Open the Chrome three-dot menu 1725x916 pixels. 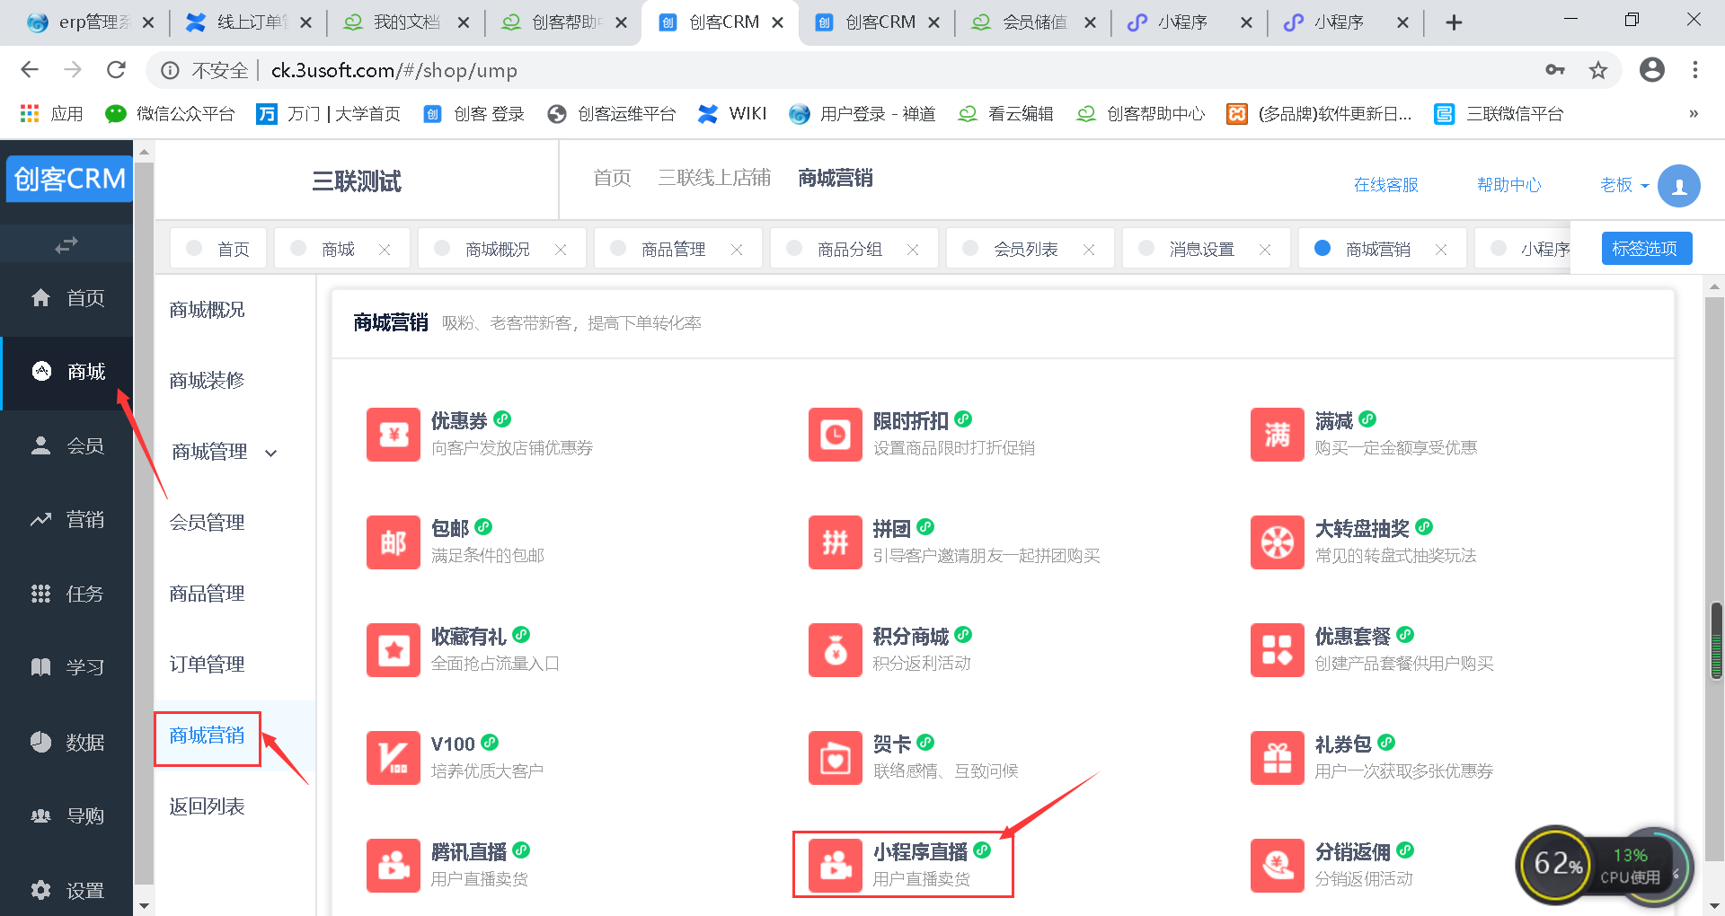pos(1695,70)
